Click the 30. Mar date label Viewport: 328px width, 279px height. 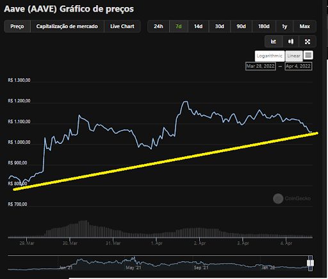pos(70,243)
